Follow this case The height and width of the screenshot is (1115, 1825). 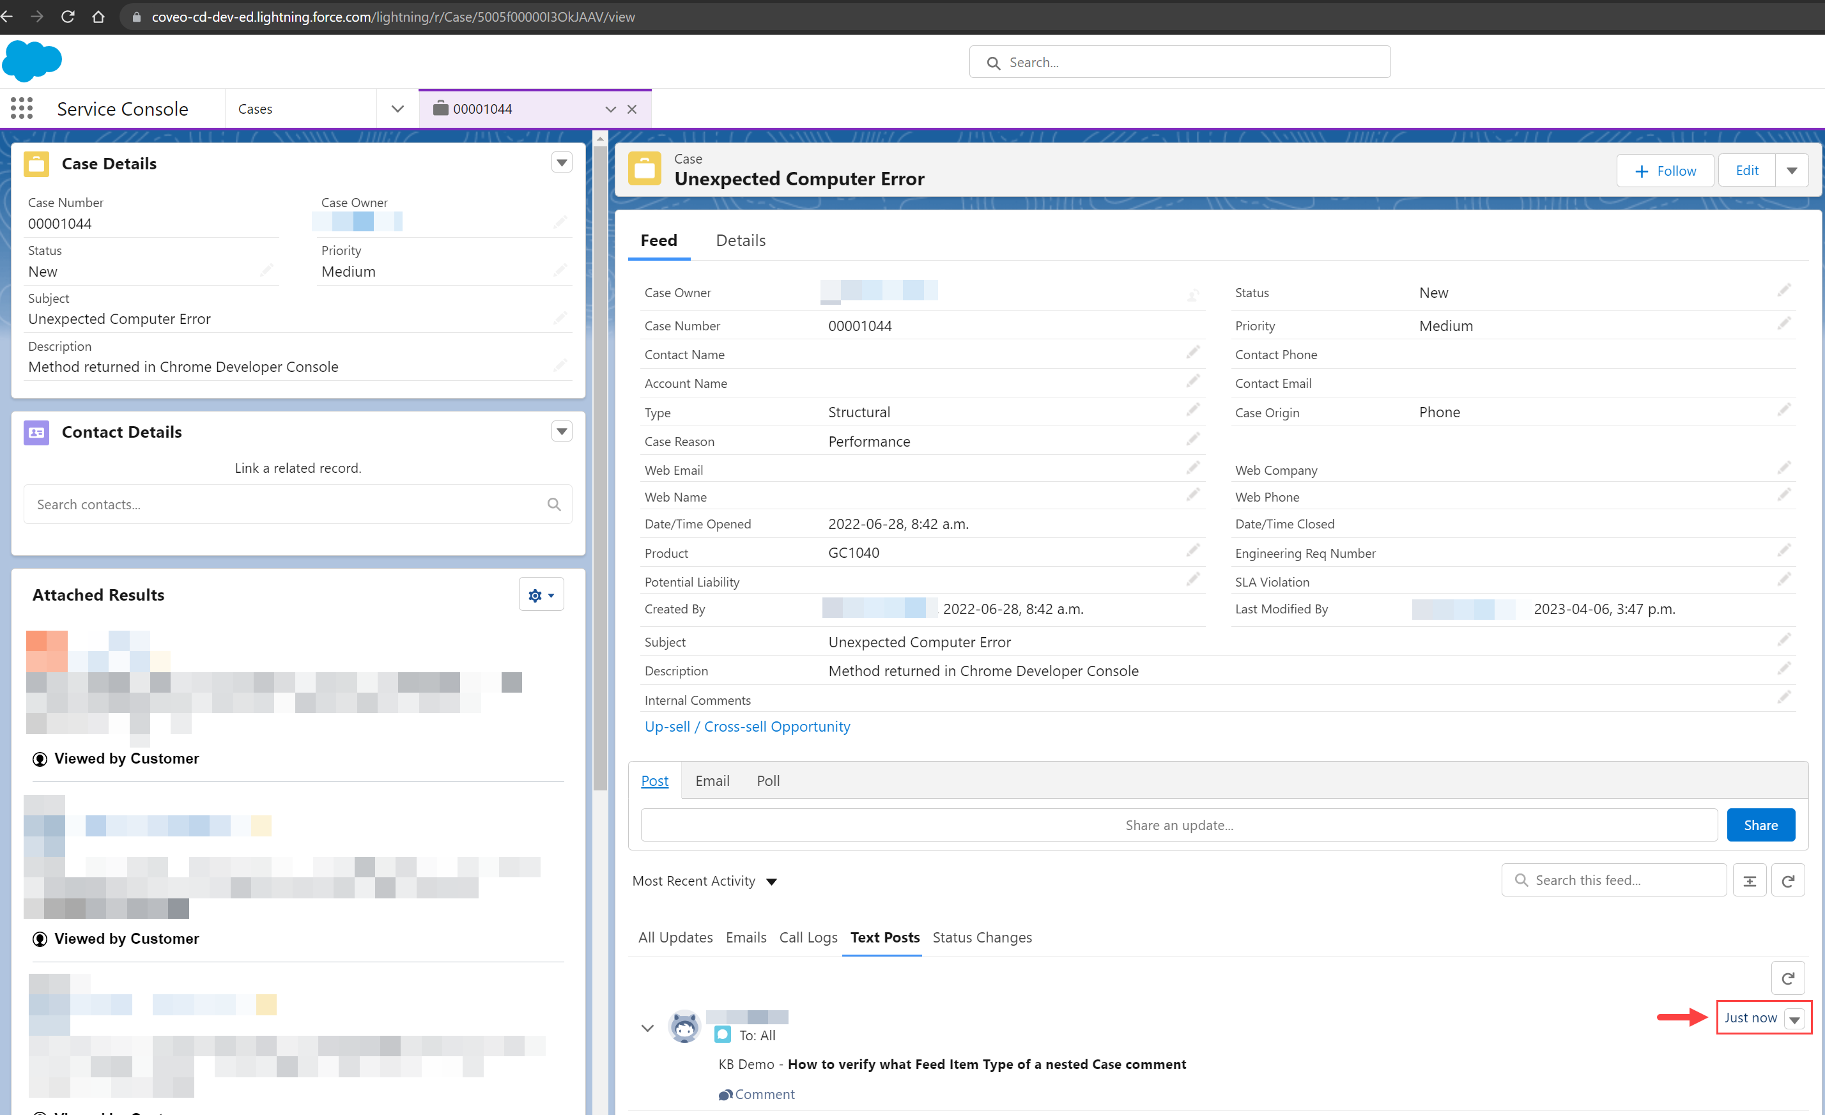tap(1665, 171)
